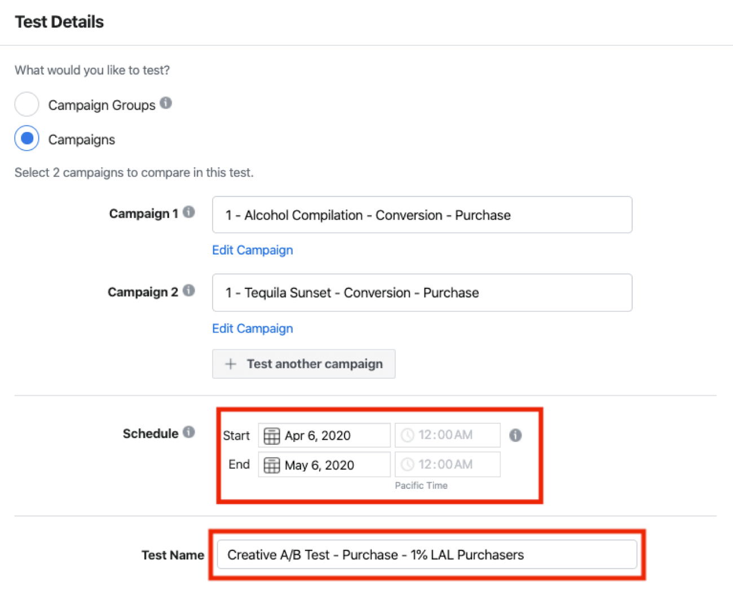This screenshot has height=591, width=733.
Task: Open the Campaign 1 selector showing Alcohol Compilation
Action: point(422,215)
